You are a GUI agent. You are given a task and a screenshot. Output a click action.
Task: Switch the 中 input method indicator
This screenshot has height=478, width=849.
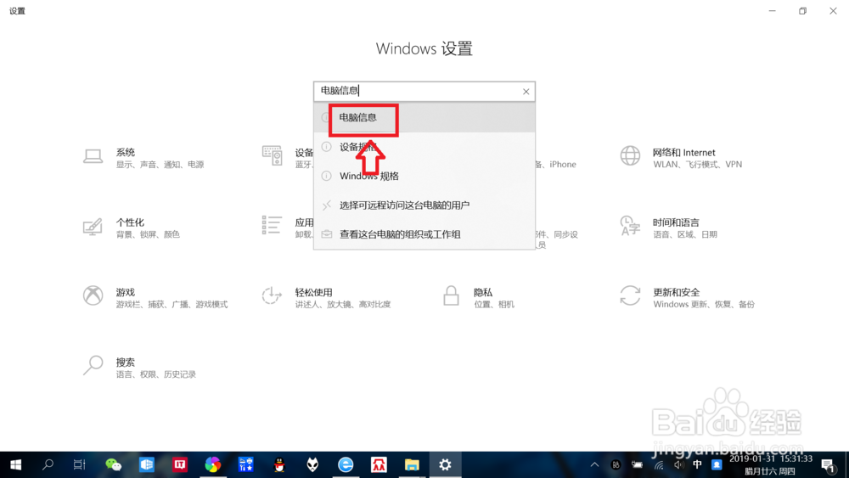[x=697, y=464]
